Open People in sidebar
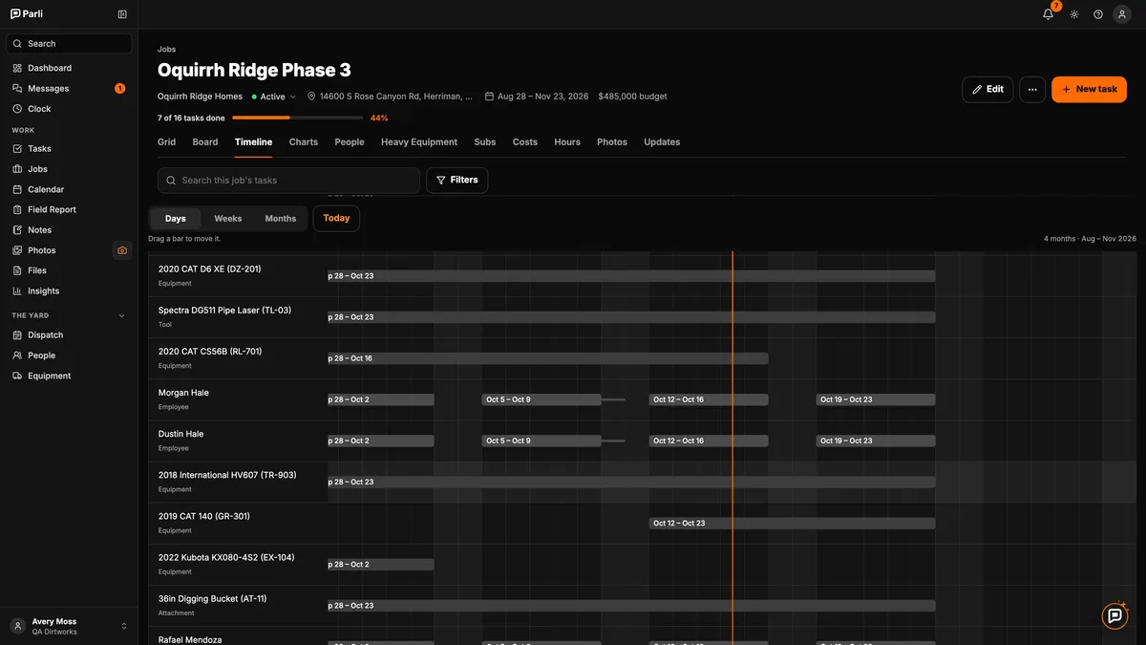The image size is (1146, 645). pos(69,355)
